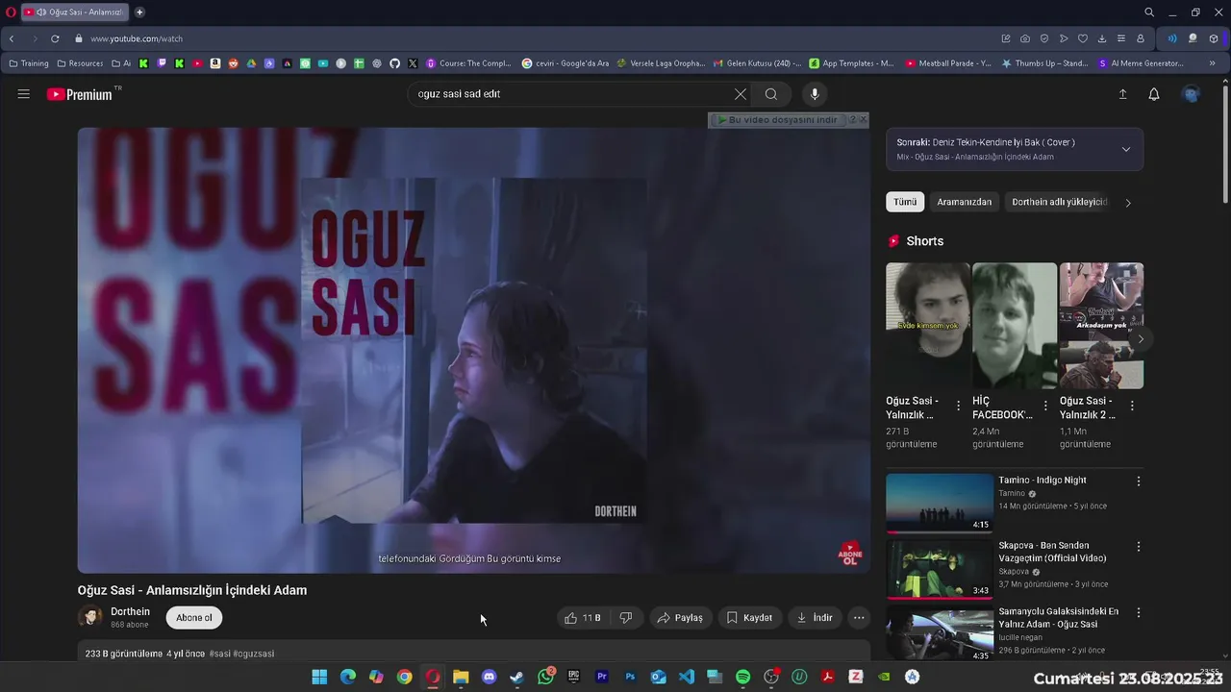Show more filter chips with arrow
Image resolution: width=1231 pixels, height=692 pixels.
point(1128,203)
